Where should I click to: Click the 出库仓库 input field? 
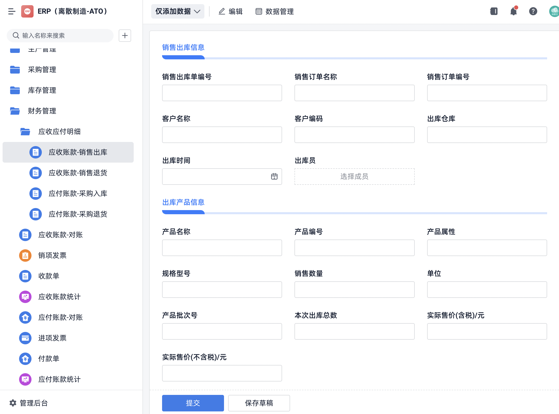point(487,135)
